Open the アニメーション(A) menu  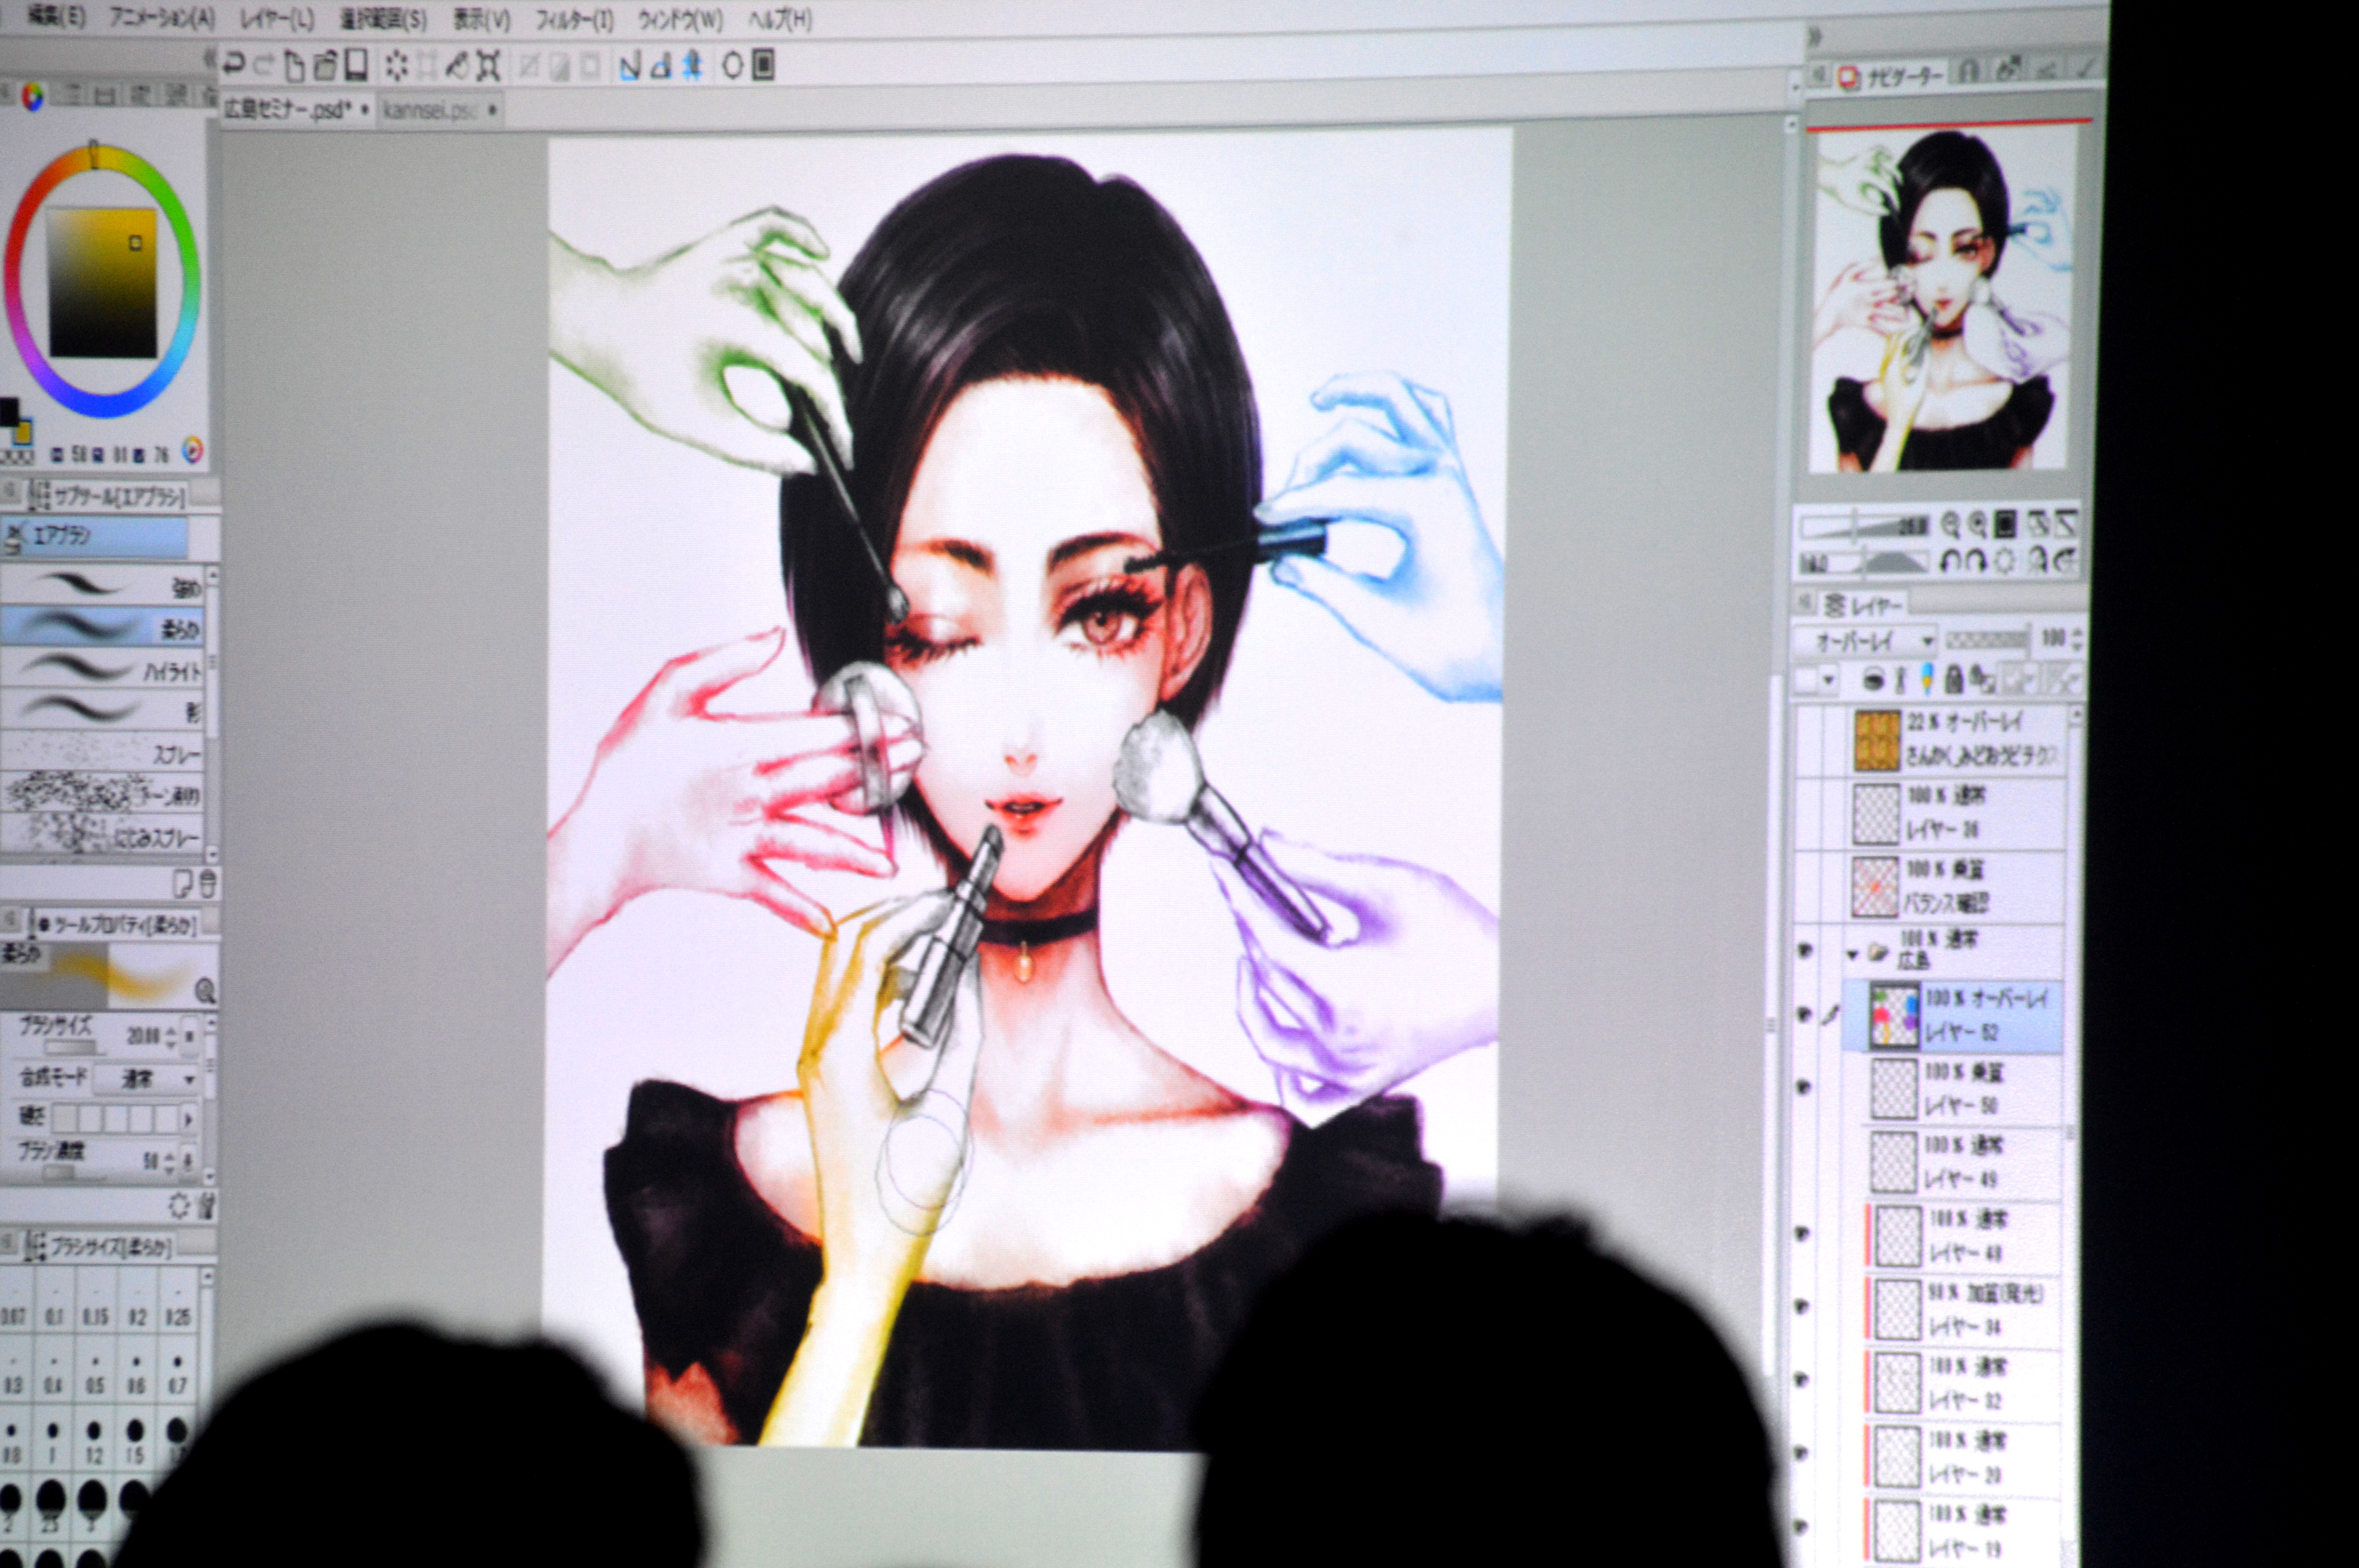click(162, 18)
